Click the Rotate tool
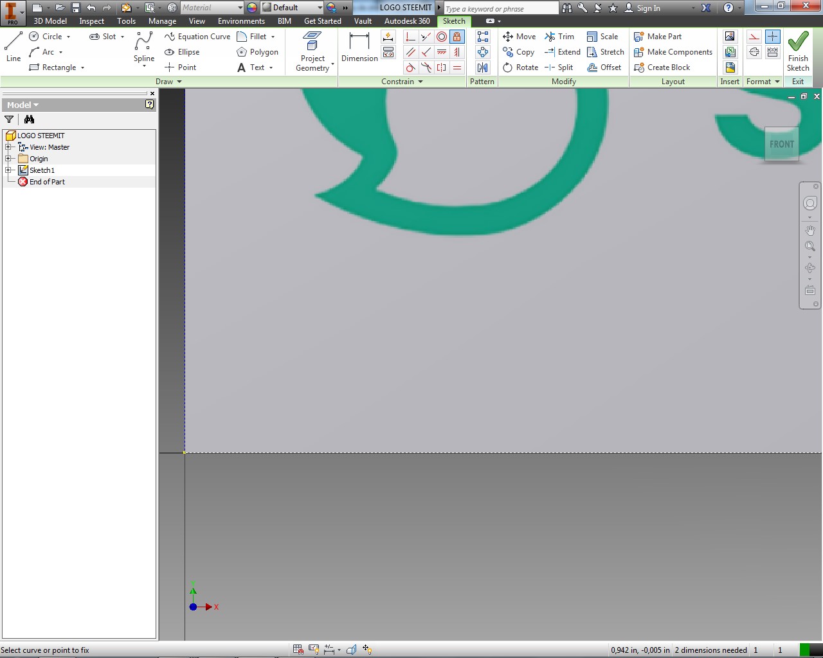Image resolution: width=823 pixels, height=658 pixels. pos(521,67)
